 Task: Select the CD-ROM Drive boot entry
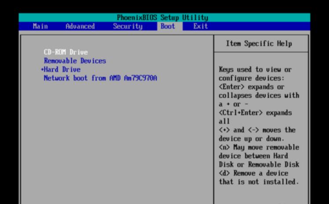pyautogui.click(x=66, y=52)
